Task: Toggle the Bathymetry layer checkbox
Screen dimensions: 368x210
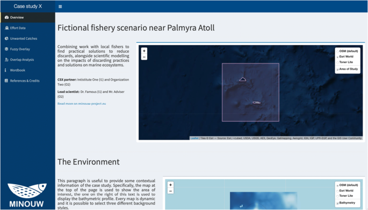Action: 337,203
